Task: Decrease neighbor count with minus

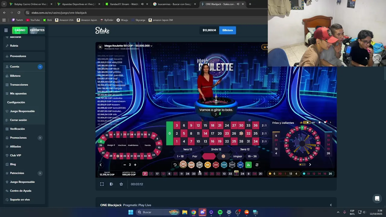Action: coord(125,165)
